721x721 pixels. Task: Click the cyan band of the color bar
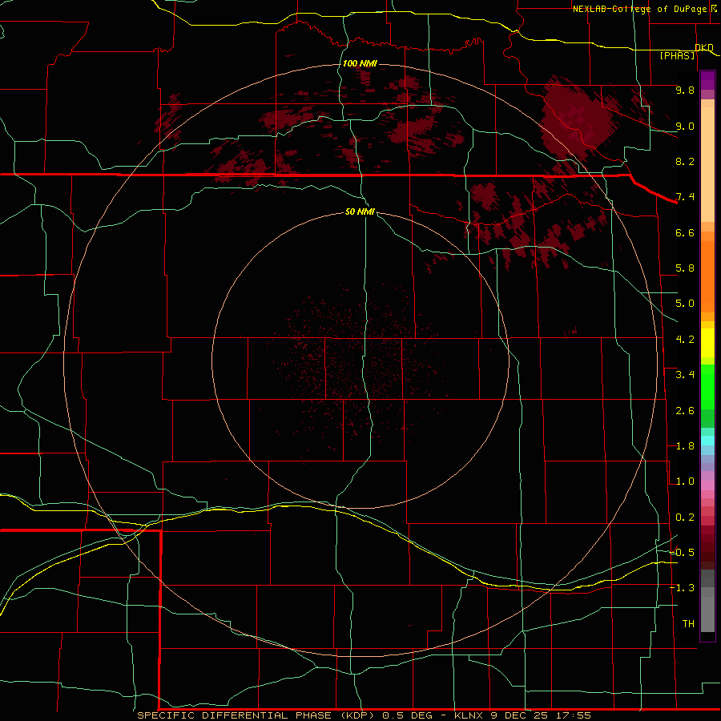click(x=707, y=440)
